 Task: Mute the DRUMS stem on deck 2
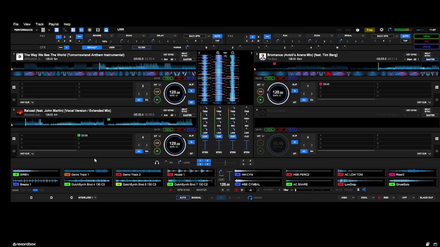coord(291,78)
